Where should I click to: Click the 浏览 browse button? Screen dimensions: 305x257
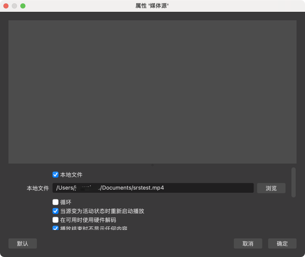(x=271, y=188)
